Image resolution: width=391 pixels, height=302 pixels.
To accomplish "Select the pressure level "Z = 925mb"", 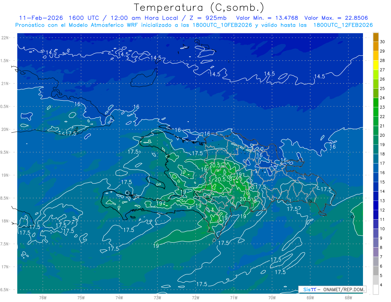I will pyautogui.click(x=208, y=18).
